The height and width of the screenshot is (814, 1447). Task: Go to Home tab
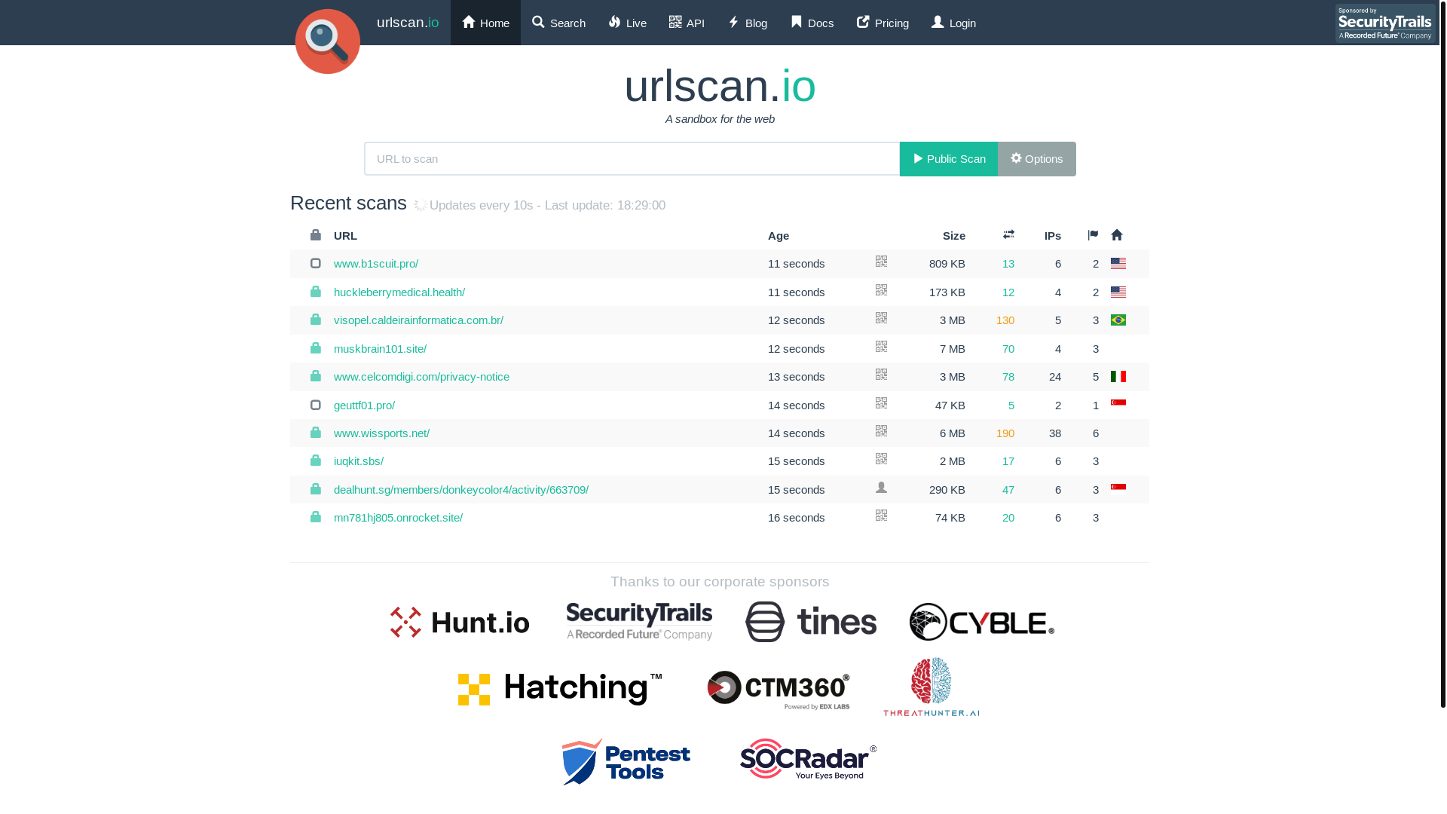485,23
